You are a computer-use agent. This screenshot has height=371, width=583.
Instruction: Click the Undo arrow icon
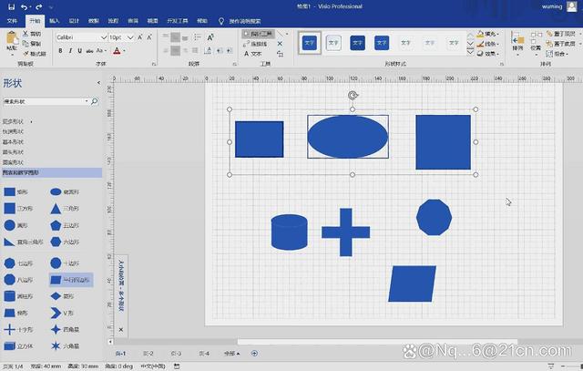[x=25, y=6]
